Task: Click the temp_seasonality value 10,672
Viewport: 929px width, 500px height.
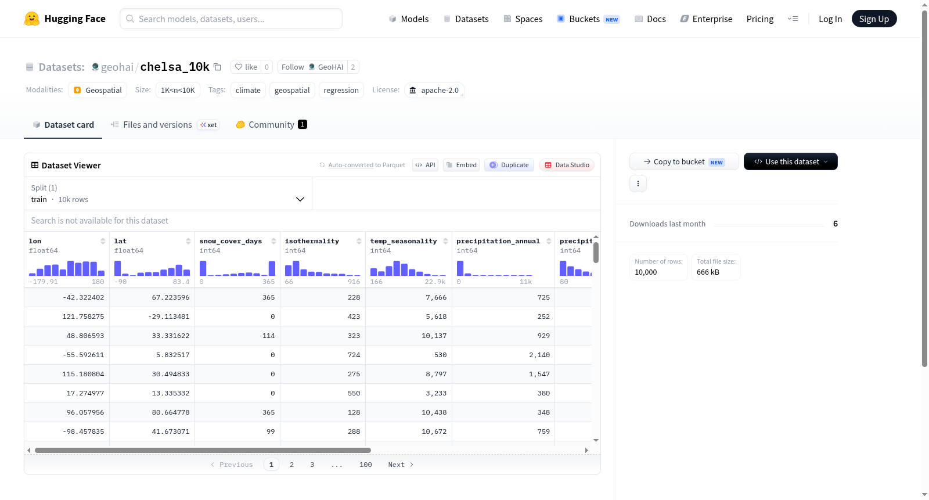Action: click(x=434, y=431)
